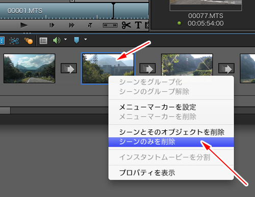Viewport: 255px width, 197px height.
Task: Click the blue marker icon
Action: click(x=76, y=40)
